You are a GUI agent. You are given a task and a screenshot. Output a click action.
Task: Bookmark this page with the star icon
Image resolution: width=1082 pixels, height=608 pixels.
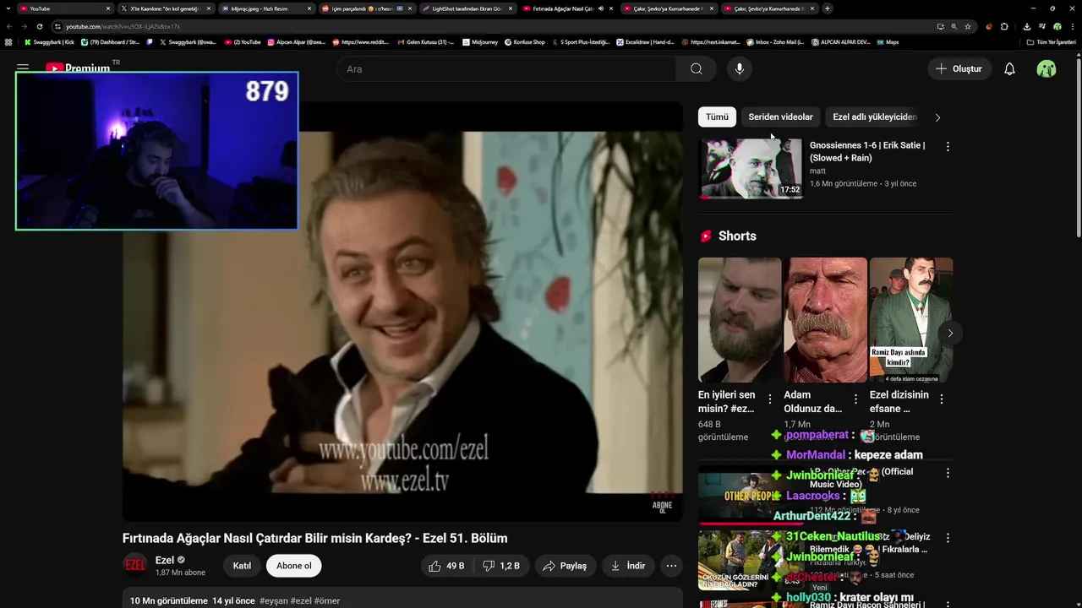pos(968,26)
